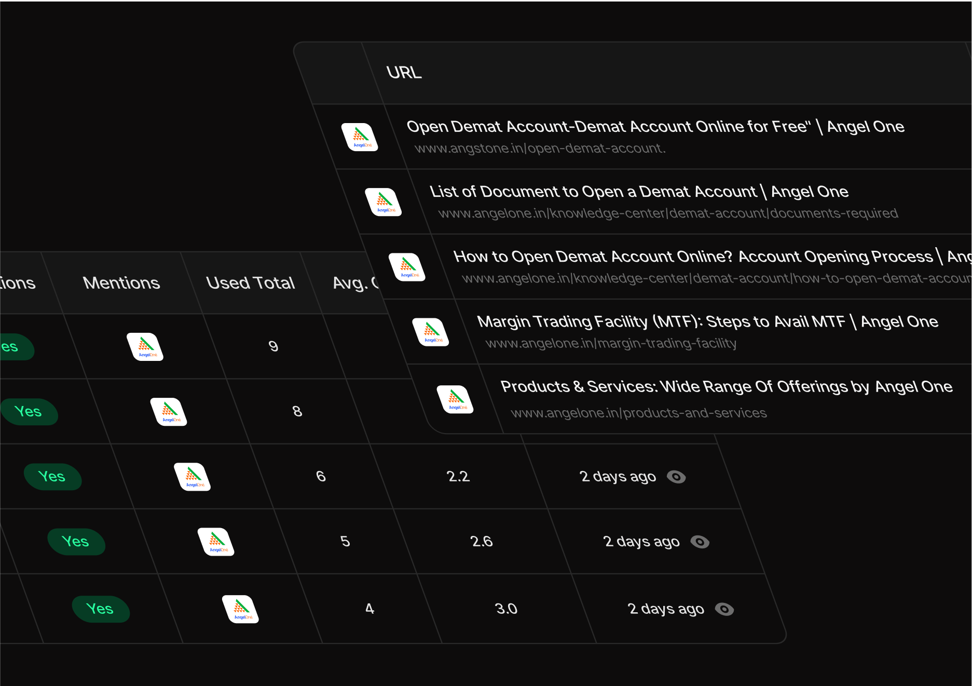This screenshot has height=686, width=972.
Task: Click the average value 3.0
Action: tap(506, 609)
